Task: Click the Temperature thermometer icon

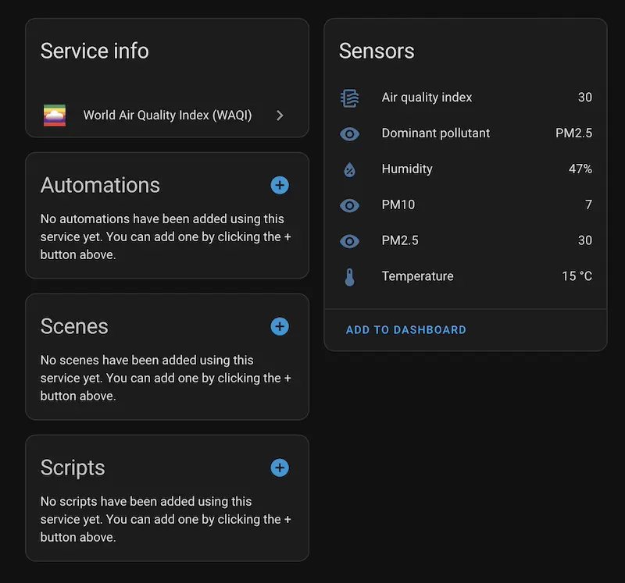Action: tap(349, 276)
